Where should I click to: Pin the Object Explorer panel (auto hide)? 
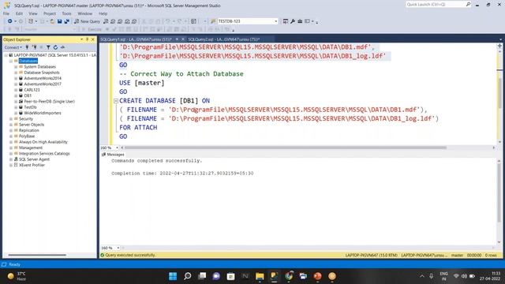87,39
